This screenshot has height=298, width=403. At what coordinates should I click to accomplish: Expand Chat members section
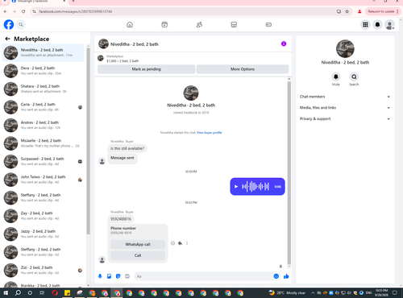tap(345, 97)
